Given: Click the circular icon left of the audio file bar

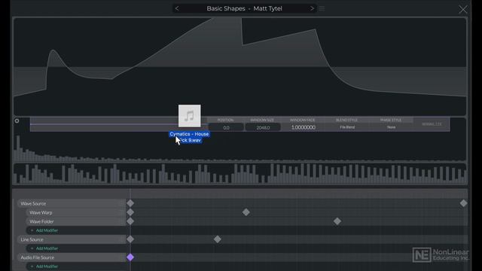Looking at the screenshot, I should pos(17,121).
